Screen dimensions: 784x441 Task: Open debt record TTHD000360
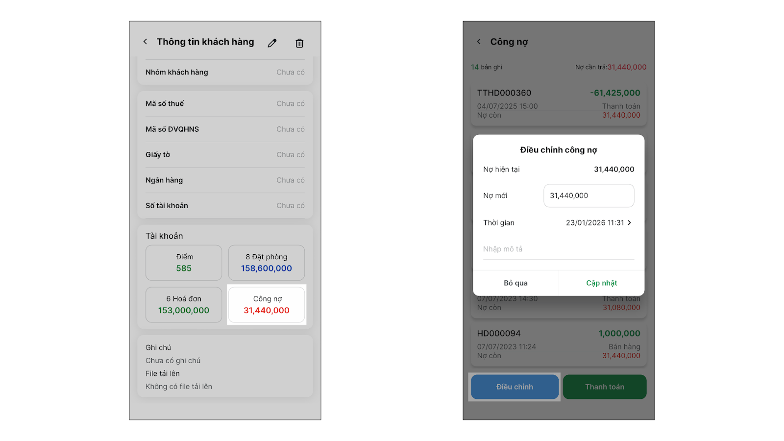pyautogui.click(x=558, y=104)
